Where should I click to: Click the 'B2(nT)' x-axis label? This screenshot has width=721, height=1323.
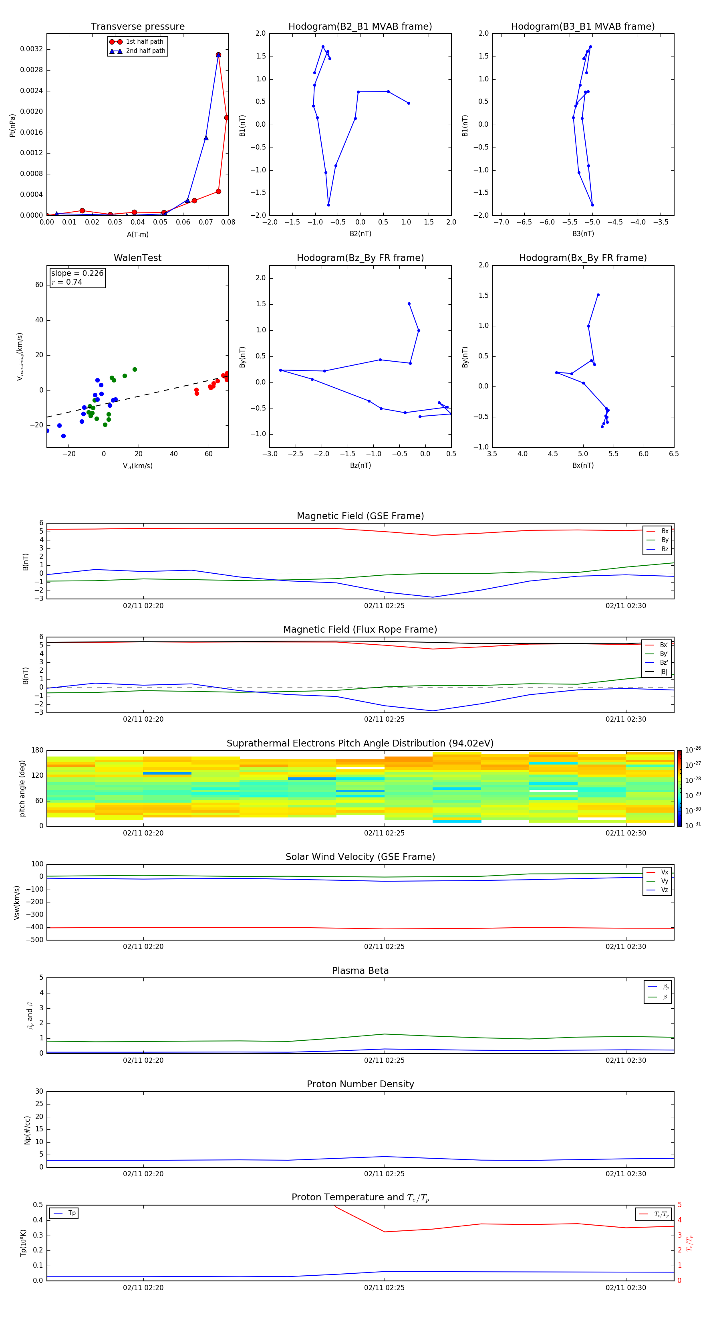(360, 234)
